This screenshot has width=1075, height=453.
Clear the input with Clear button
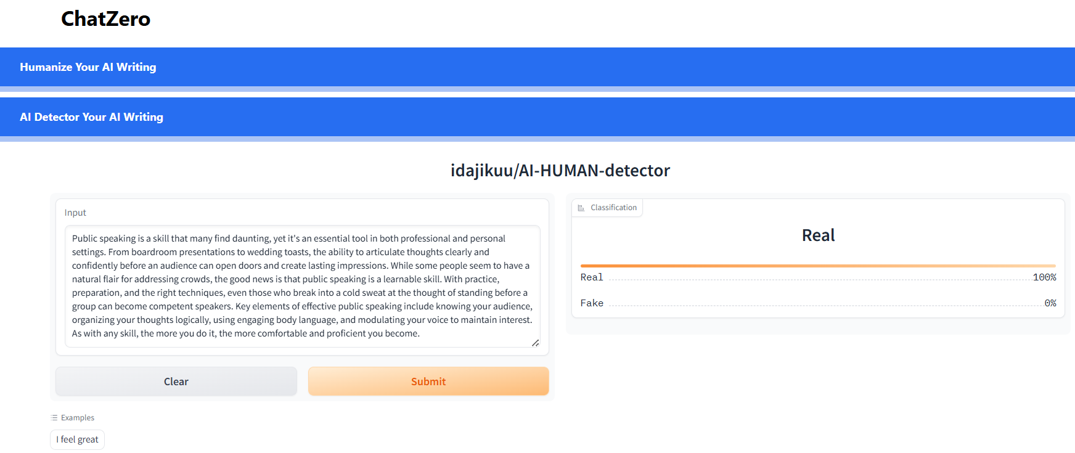point(176,382)
